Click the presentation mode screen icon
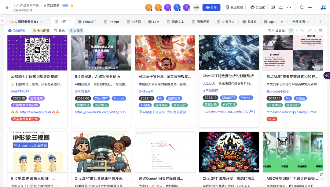Screen dimensions: 330x187 point(273,7)
